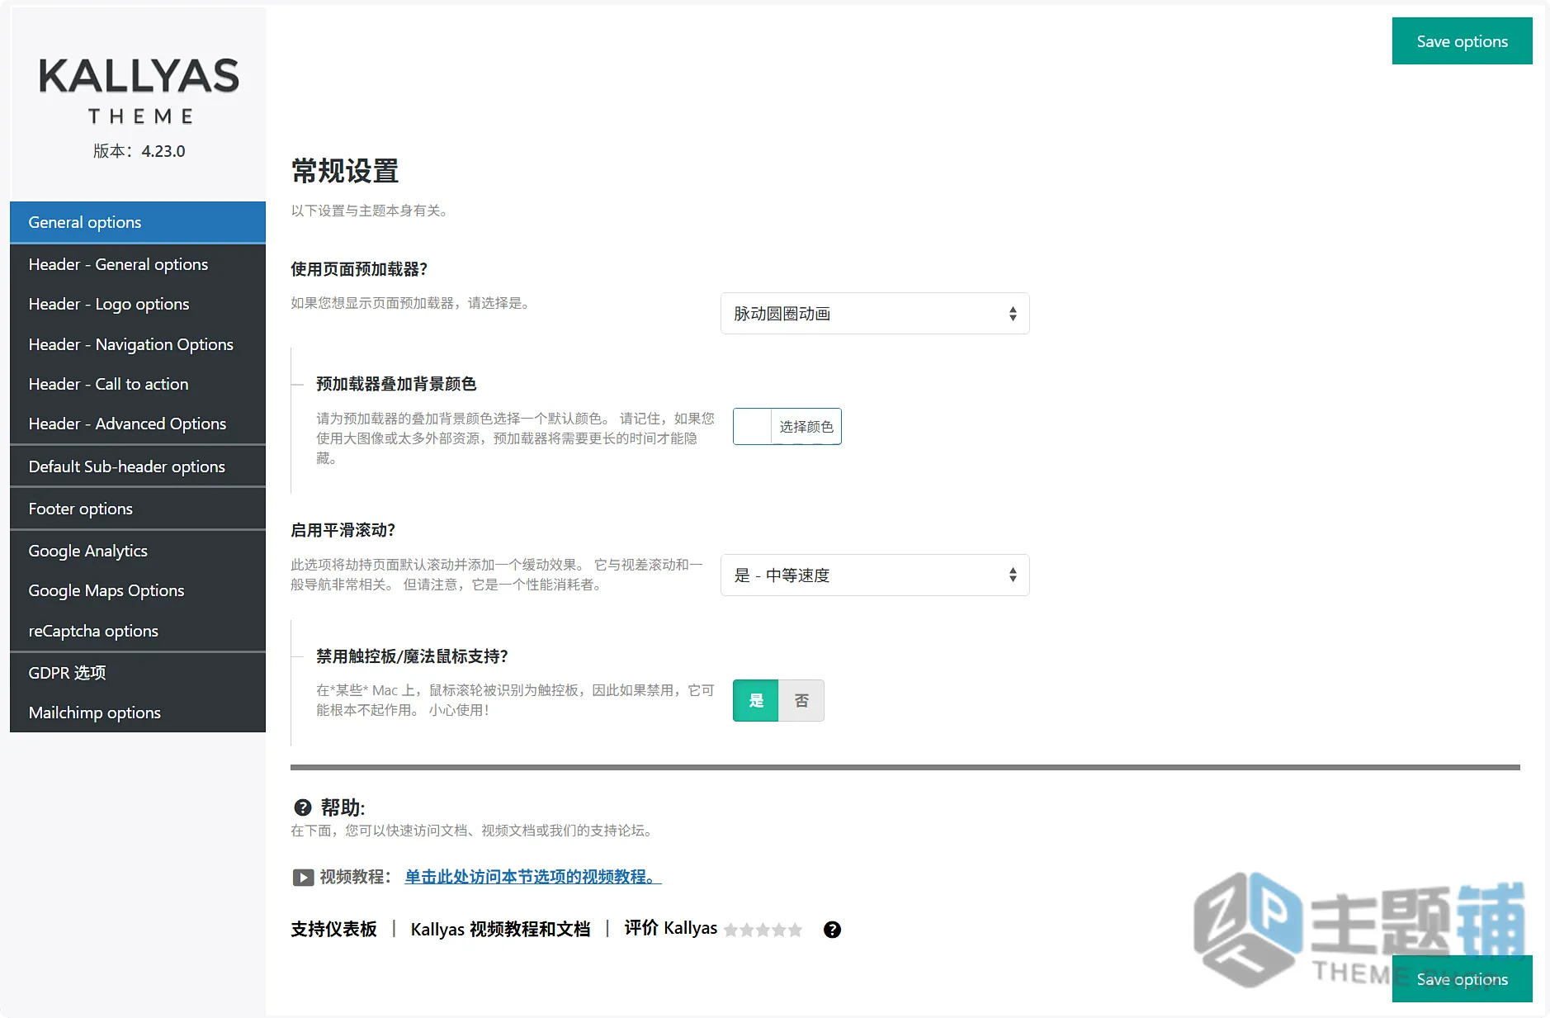1550x1018 pixels.
Task: Open the page preloader dropdown 脉动圆圈动画
Action: tap(875, 314)
